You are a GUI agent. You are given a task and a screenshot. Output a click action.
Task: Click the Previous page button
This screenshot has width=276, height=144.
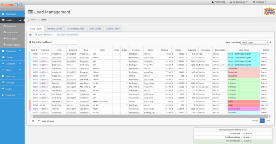tap(255, 121)
